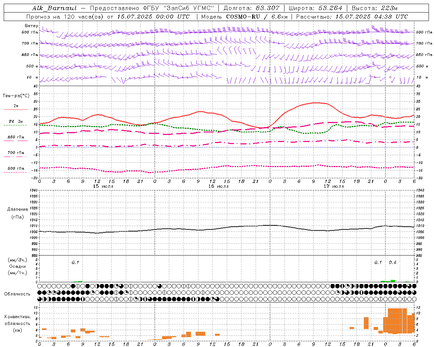Screen dimensions: 434x347
Task: Click 'Рассчитано: 15.07.2025 04:38 UTC' timestamp
Action: pos(352,17)
